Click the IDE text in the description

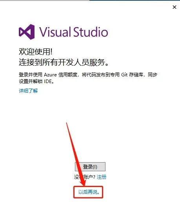[48, 81]
